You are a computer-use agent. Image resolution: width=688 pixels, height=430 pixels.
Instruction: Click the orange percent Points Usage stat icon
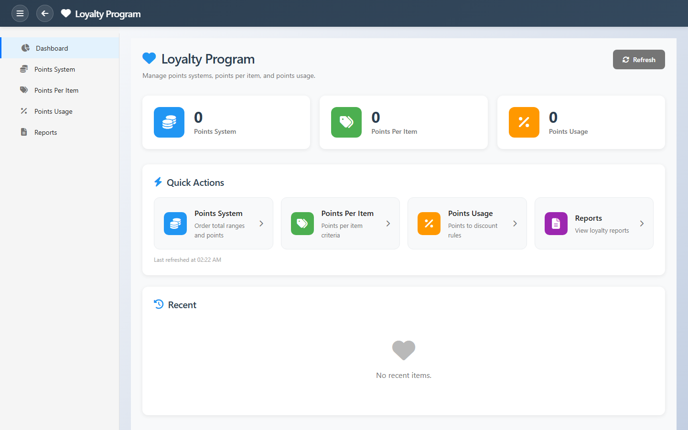pyautogui.click(x=524, y=122)
